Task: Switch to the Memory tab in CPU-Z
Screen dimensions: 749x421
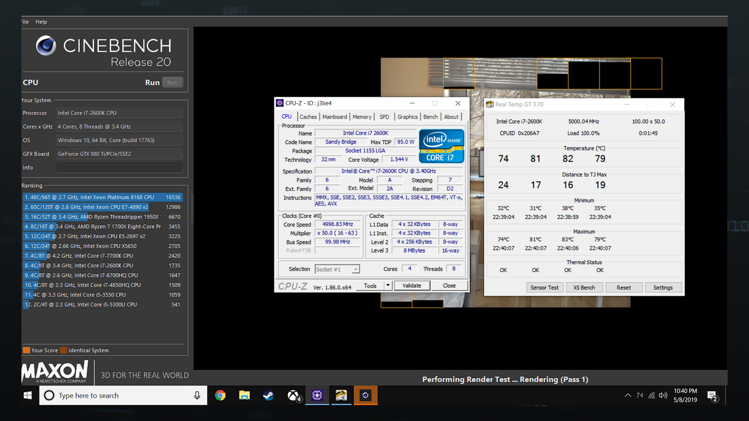Action: point(362,117)
